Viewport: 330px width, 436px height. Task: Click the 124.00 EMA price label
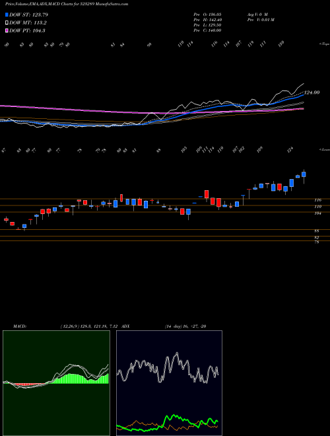[312, 92]
